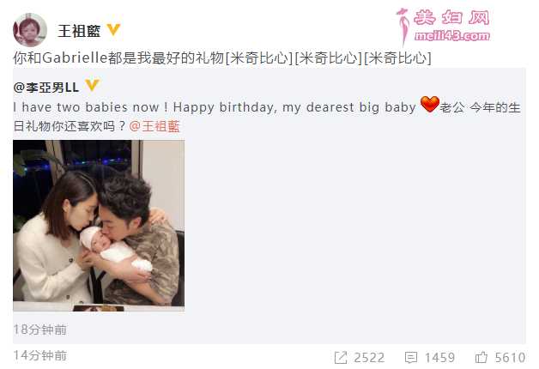The width and height of the screenshot is (539, 369).
Task: Click the quoted Happy birthday post text
Action: [267, 117]
